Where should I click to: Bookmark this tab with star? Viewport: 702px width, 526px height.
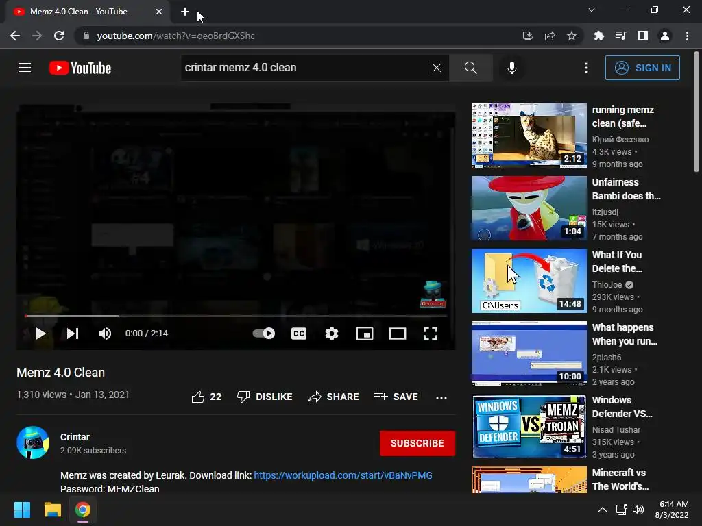[572, 36]
